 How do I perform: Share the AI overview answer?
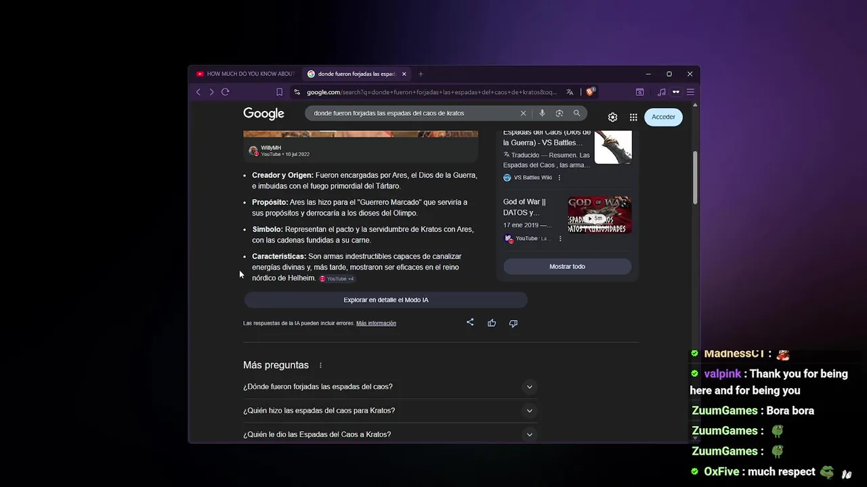tap(470, 323)
